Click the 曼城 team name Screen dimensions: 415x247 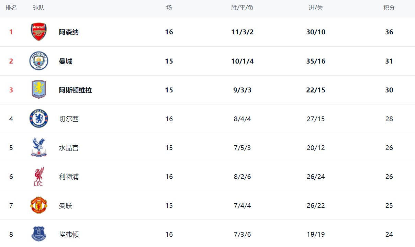pos(65,61)
